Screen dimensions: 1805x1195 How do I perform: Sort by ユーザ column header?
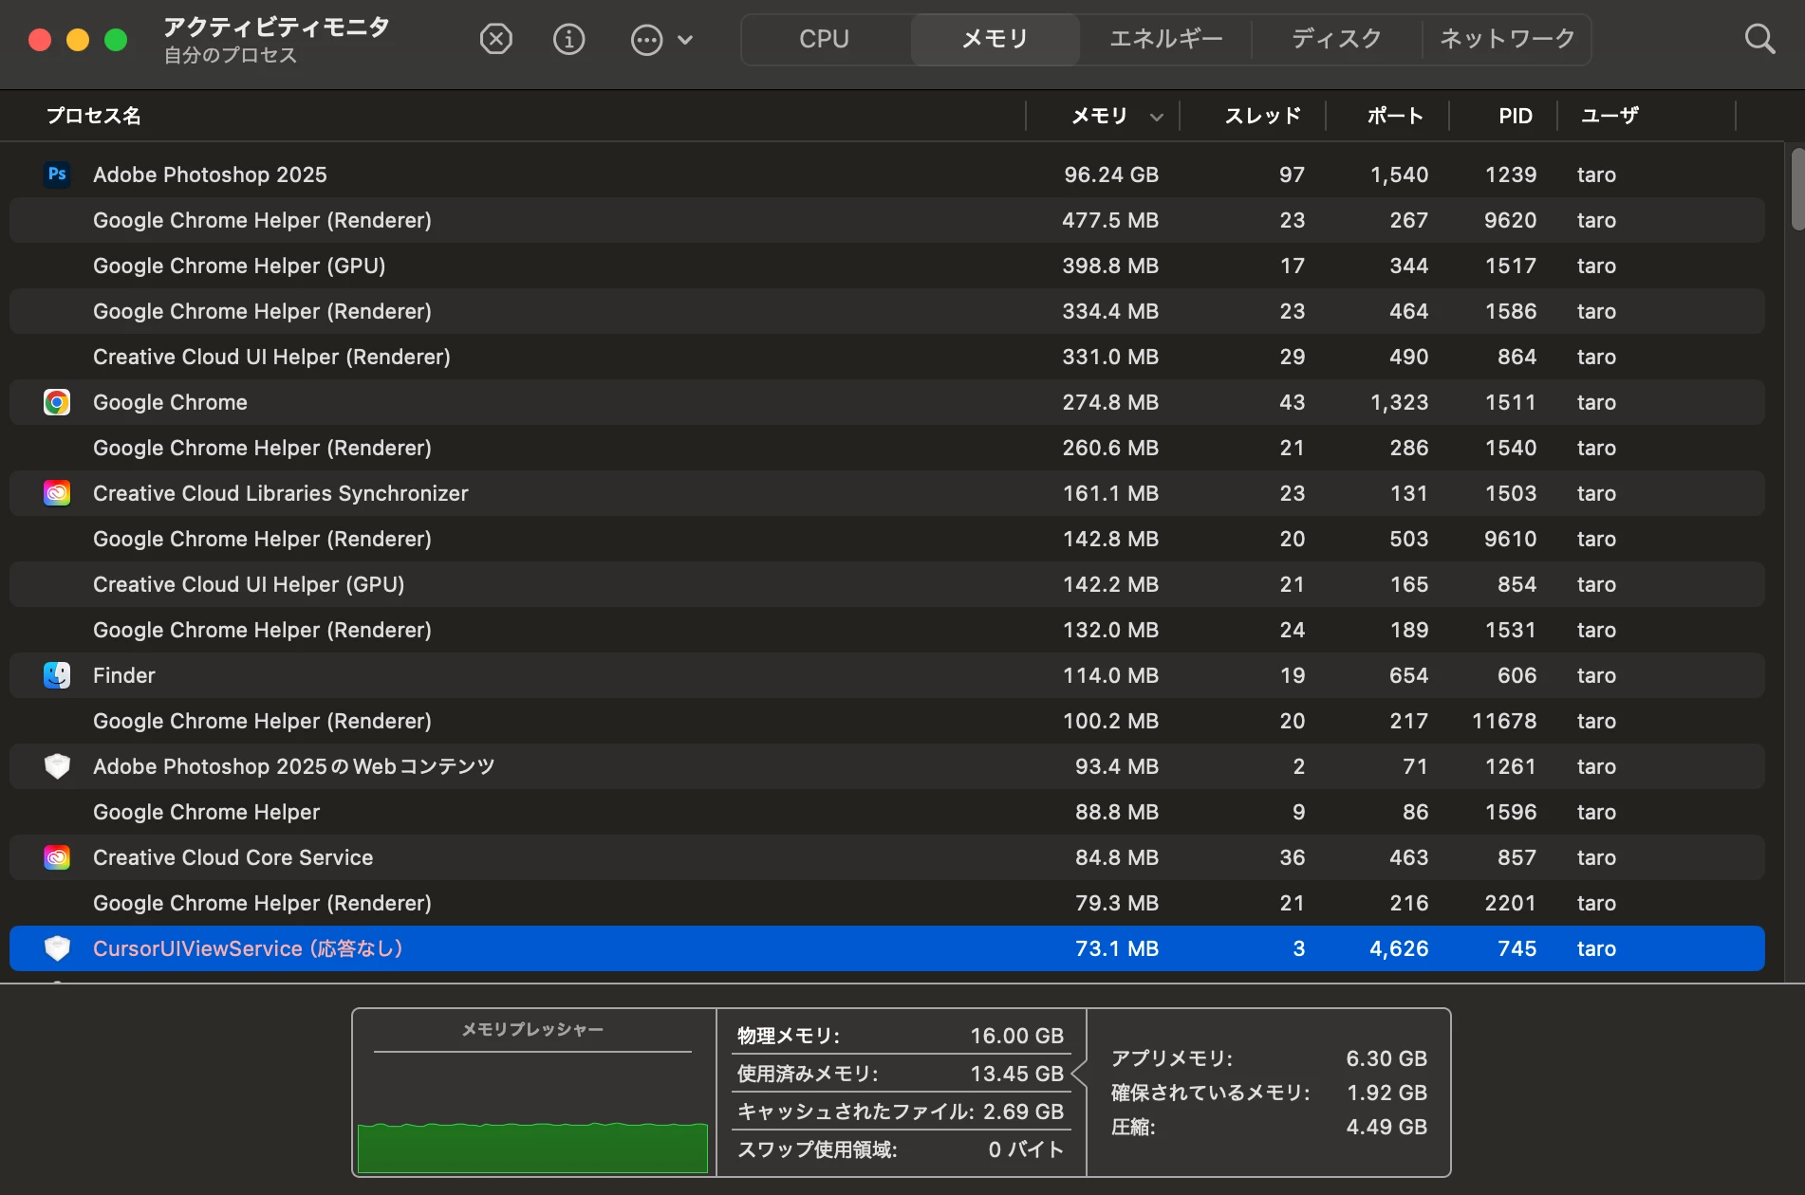pos(1610,116)
